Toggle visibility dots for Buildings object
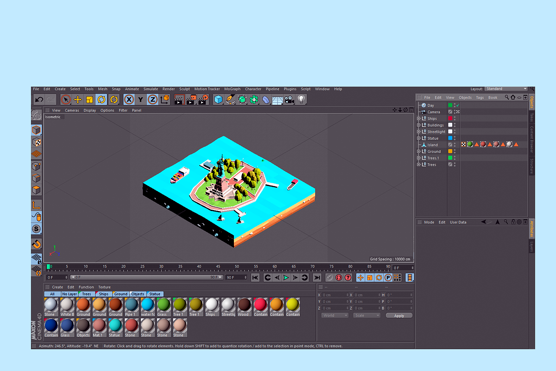The image size is (556, 371). (455, 125)
